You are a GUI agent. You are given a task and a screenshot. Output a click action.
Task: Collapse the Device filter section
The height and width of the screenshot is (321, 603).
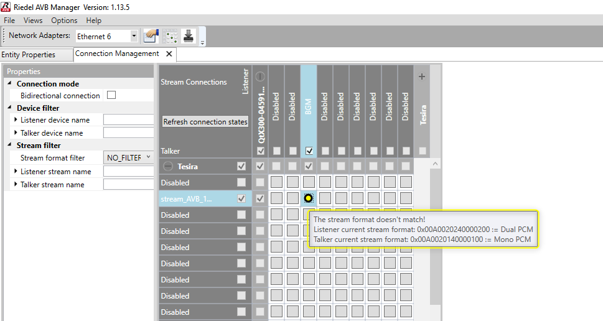pos(9,107)
